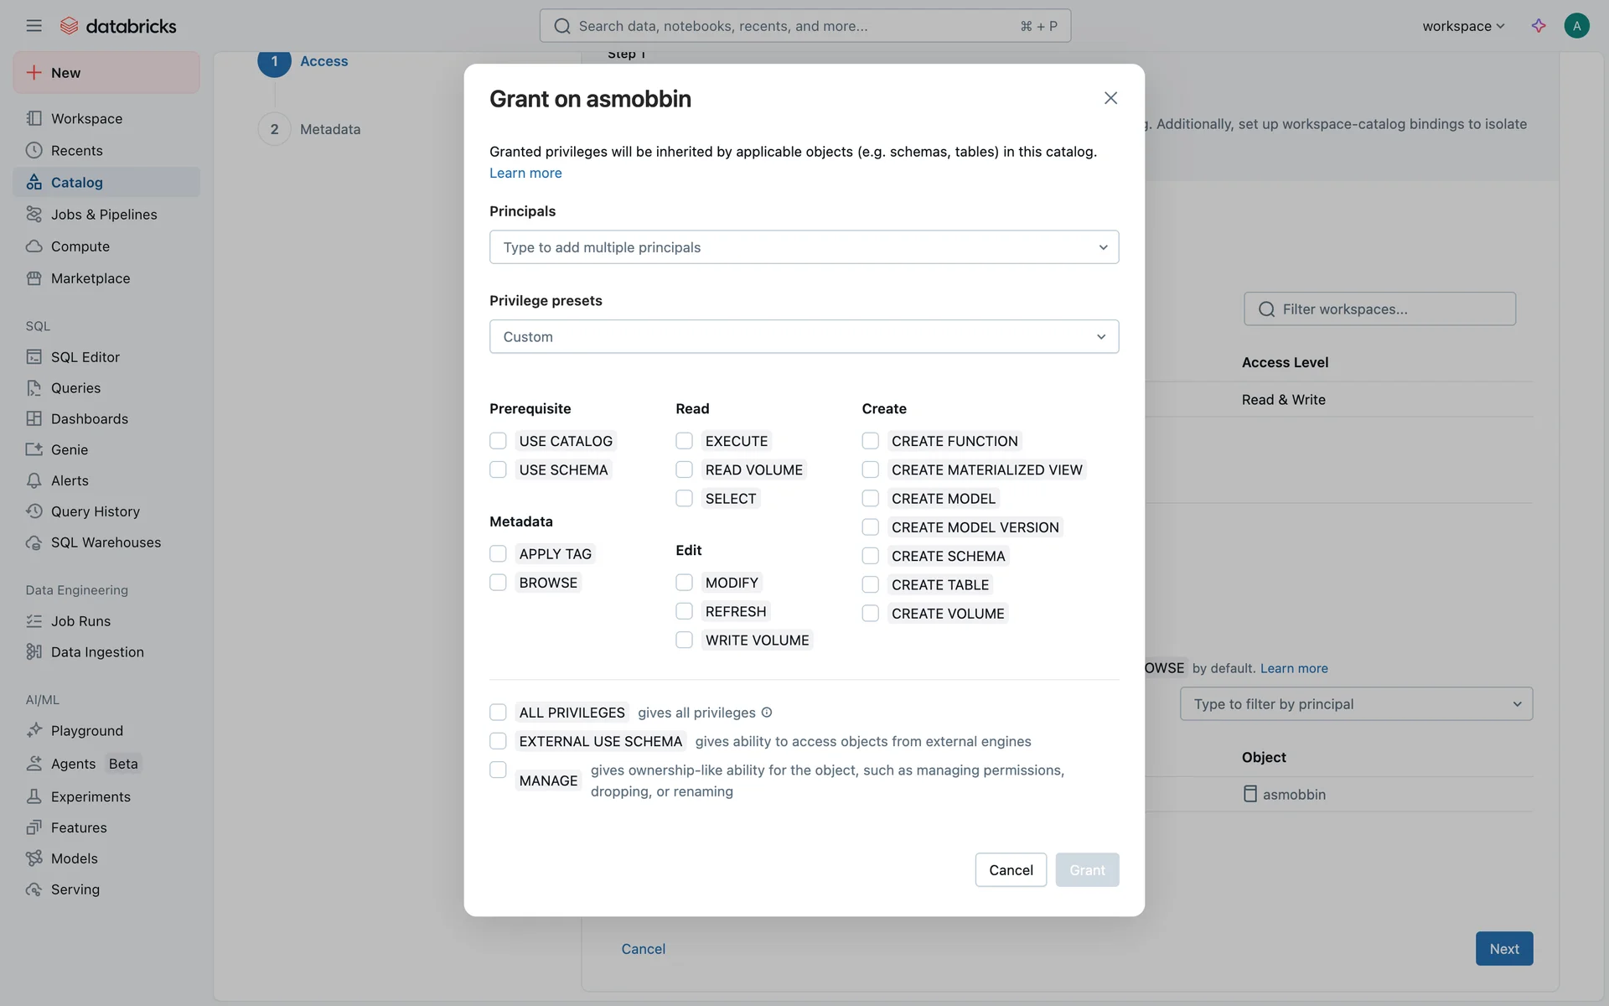The image size is (1609, 1006).
Task: Click the hamburger menu icon
Action: pos(34,26)
